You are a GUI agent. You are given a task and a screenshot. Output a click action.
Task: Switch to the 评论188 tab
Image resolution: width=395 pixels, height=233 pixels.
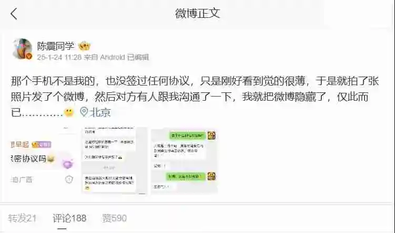pos(69,218)
